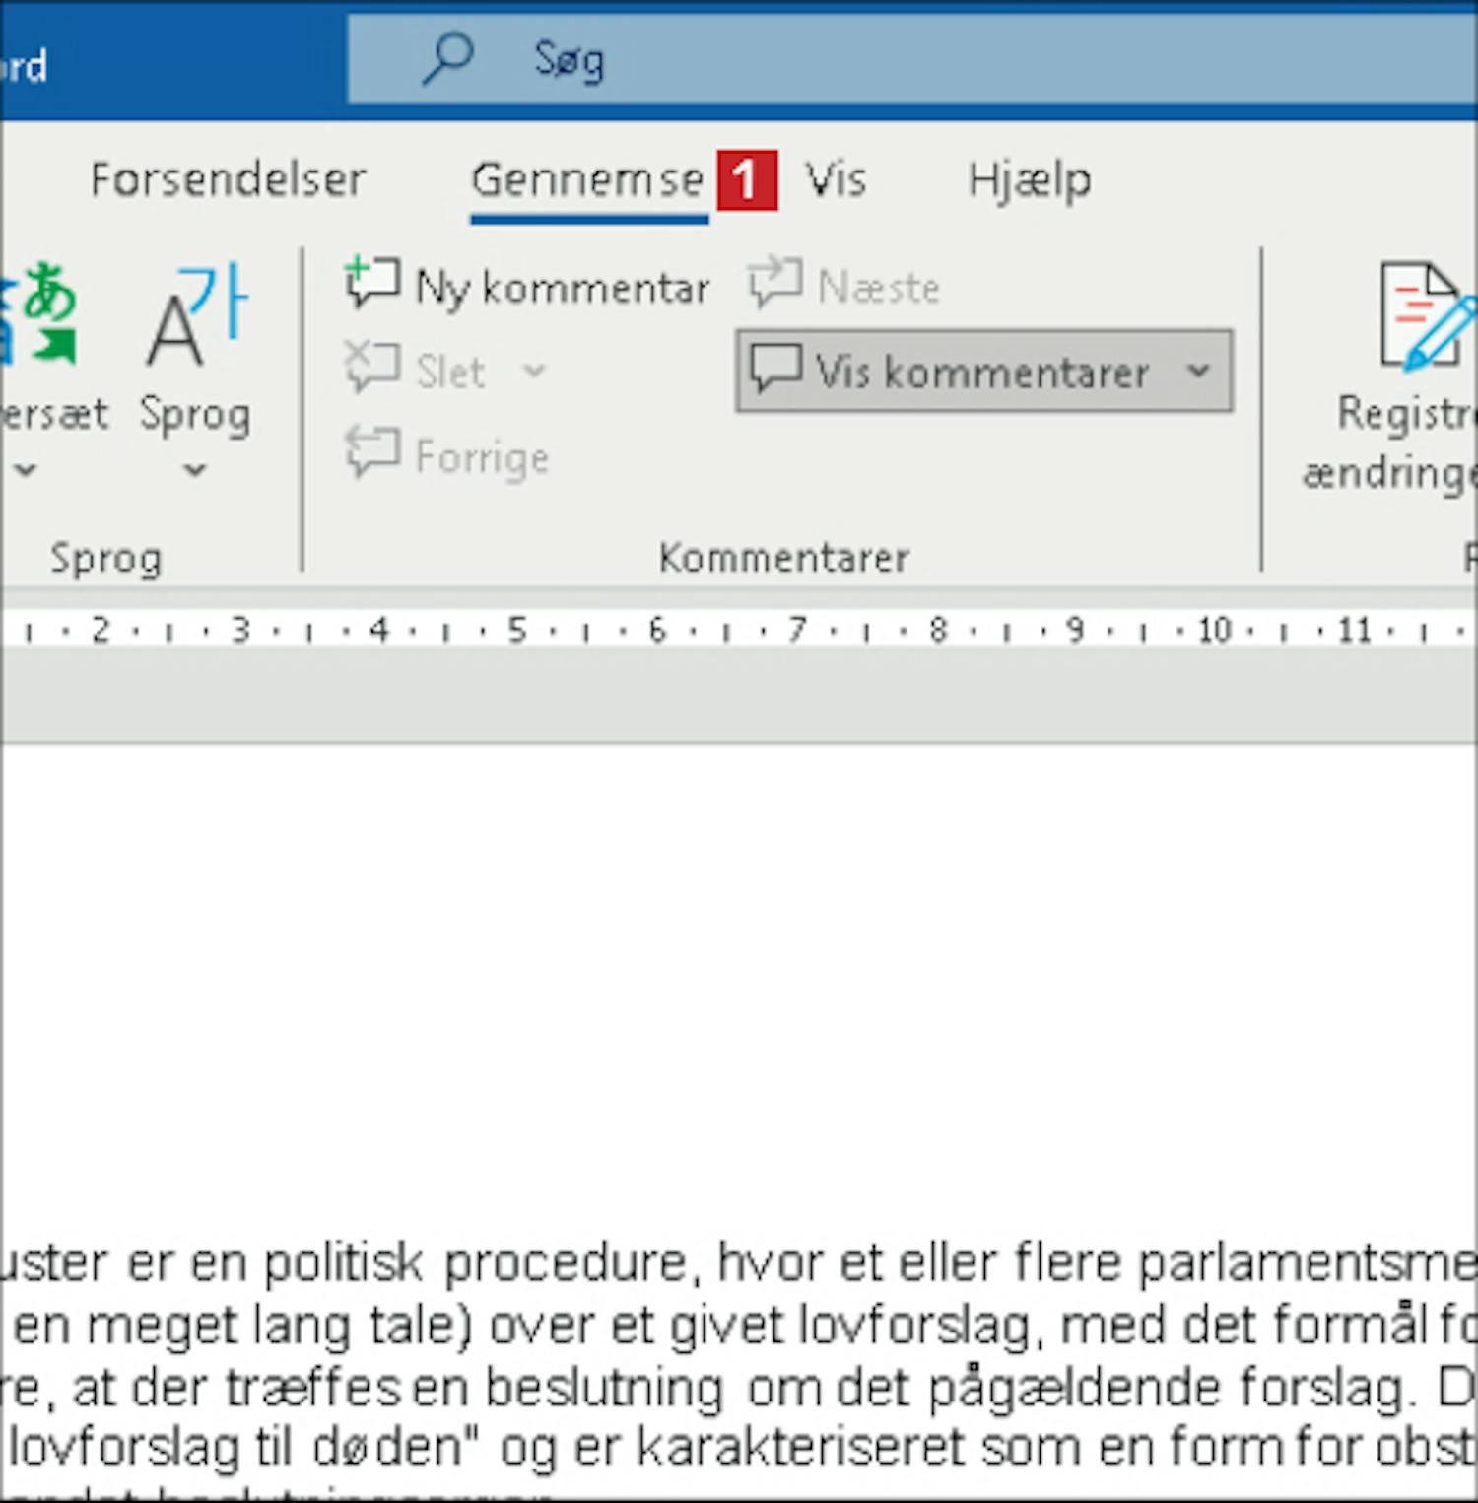This screenshot has height=1503, width=1478.
Task: Expand the Sprog dropdown arrow
Action: click(x=195, y=470)
